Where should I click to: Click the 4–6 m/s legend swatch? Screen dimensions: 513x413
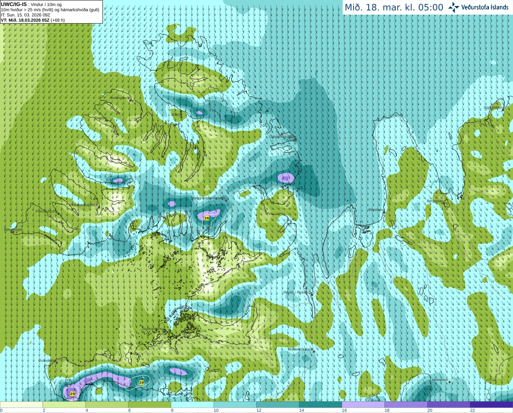[107, 405]
